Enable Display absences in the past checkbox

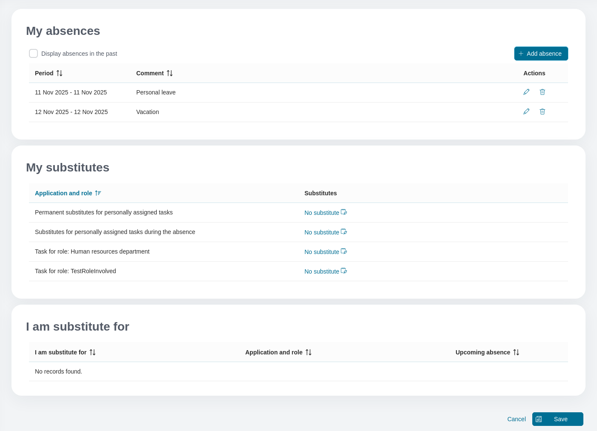34,54
